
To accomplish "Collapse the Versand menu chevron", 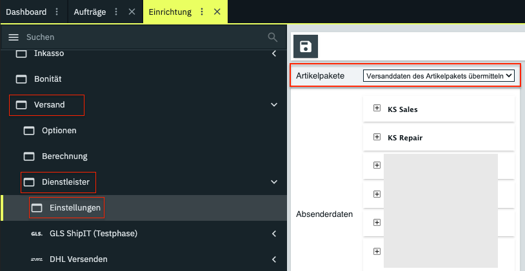I will pyautogui.click(x=274, y=104).
